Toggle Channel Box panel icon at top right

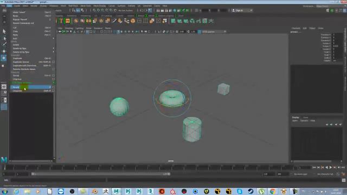point(345,10)
